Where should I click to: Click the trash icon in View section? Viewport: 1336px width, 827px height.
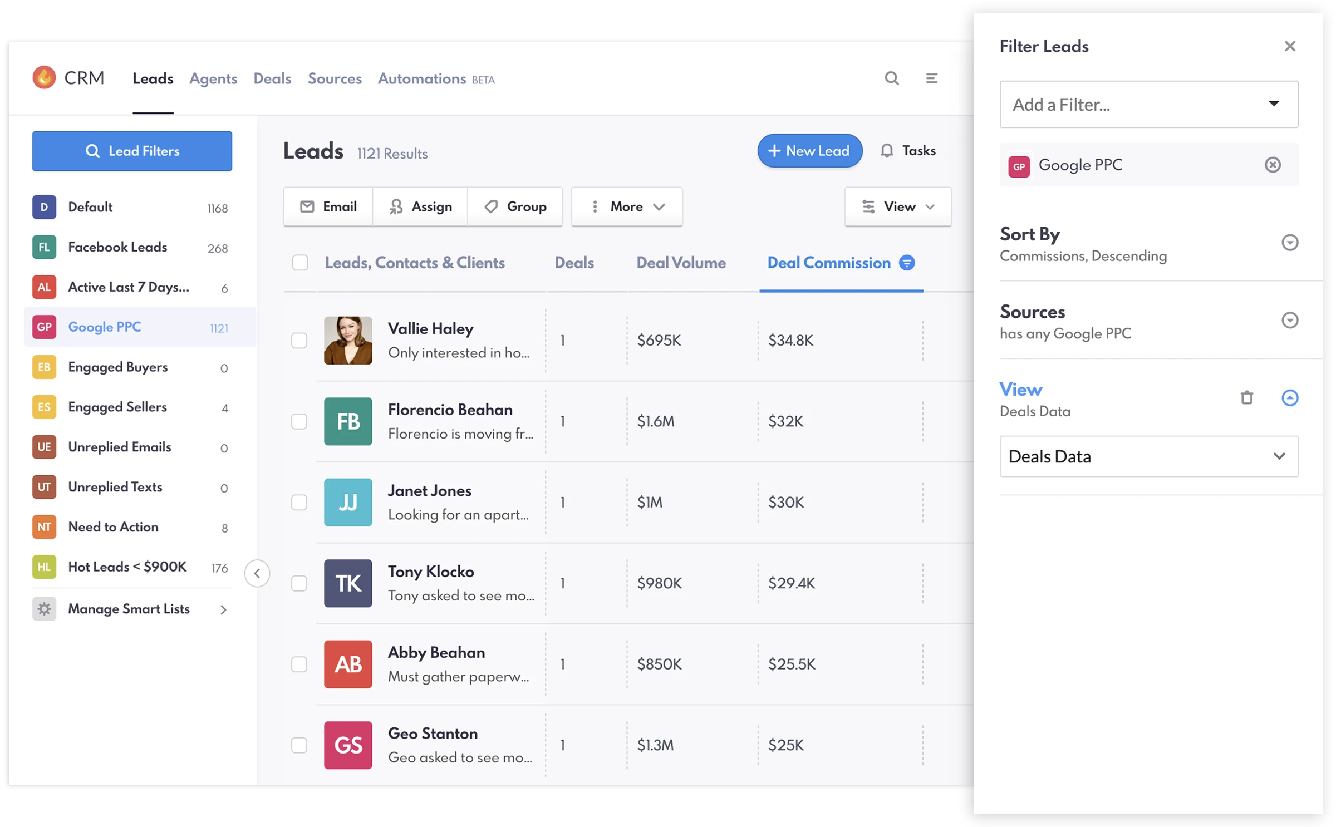pos(1247,397)
